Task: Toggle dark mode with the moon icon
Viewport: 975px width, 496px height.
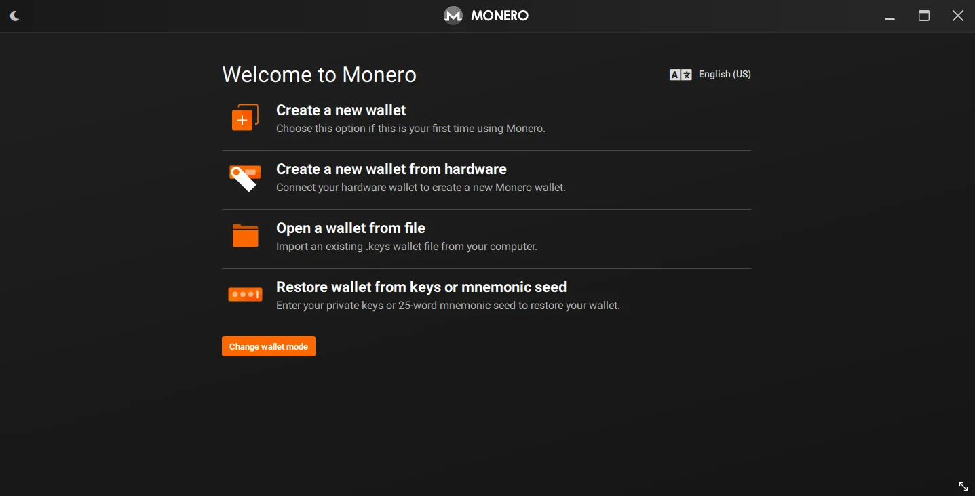Action: pos(15,16)
